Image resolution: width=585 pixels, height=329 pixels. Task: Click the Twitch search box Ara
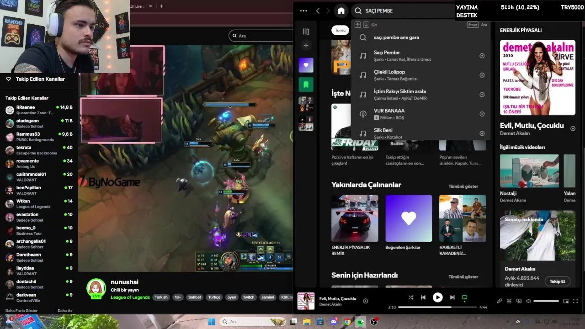click(x=261, y=36)
